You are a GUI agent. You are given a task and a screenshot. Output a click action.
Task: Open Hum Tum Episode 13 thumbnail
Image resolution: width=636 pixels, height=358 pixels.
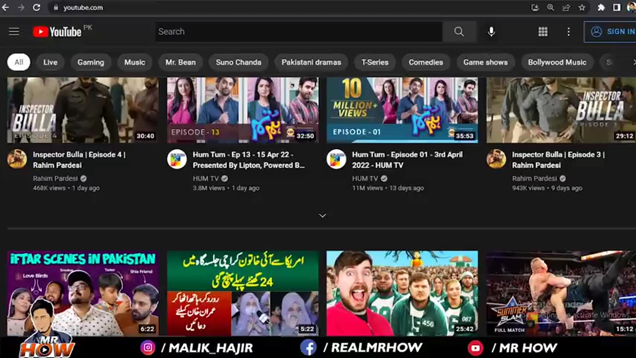242,110
